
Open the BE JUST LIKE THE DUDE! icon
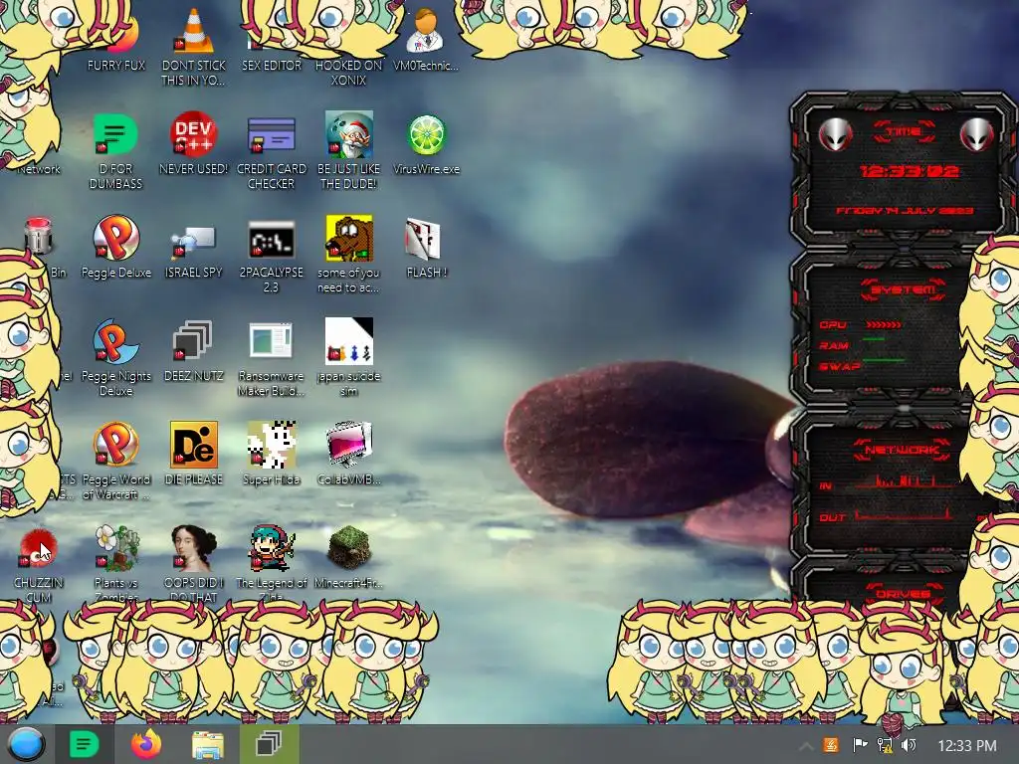(x=349, y=135)
